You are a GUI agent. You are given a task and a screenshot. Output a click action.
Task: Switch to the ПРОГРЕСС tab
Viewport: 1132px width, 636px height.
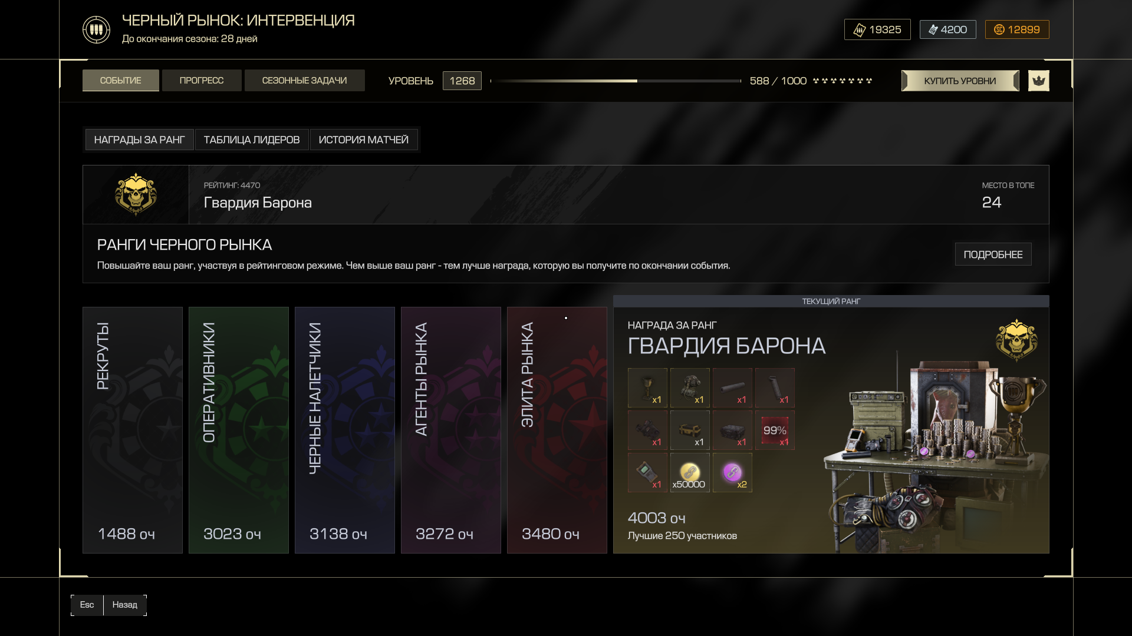(202, 81)
